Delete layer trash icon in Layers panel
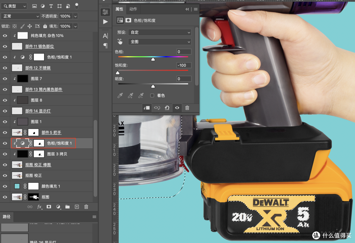Viewport: 355px width, 243px height. click(86, 207)
